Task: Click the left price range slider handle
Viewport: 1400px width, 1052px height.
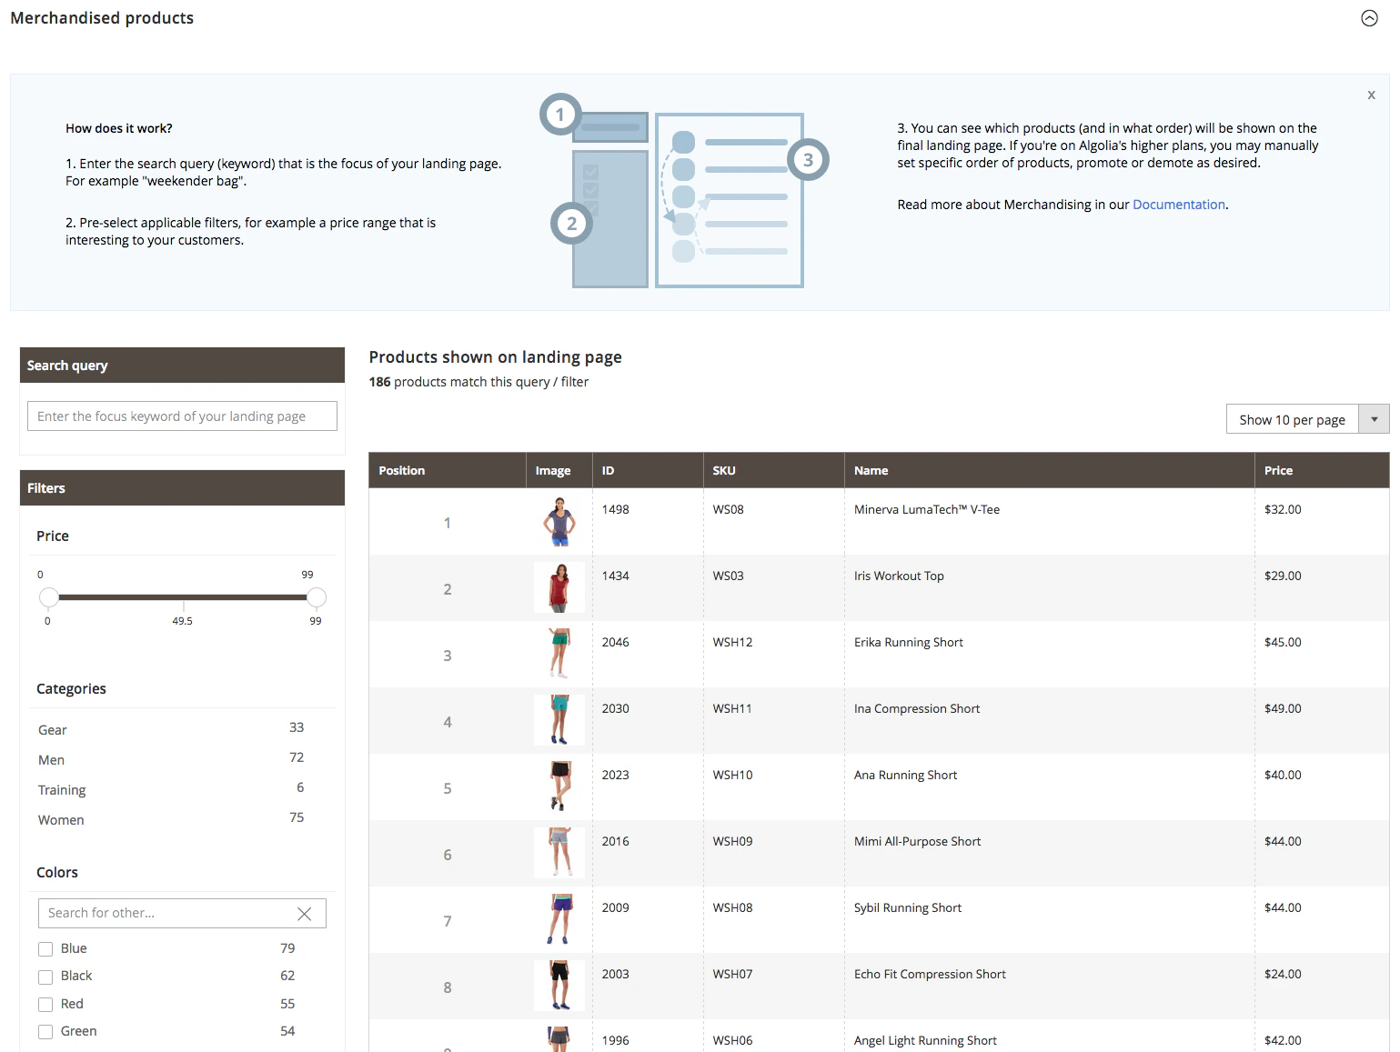Action: coord(49,597)
